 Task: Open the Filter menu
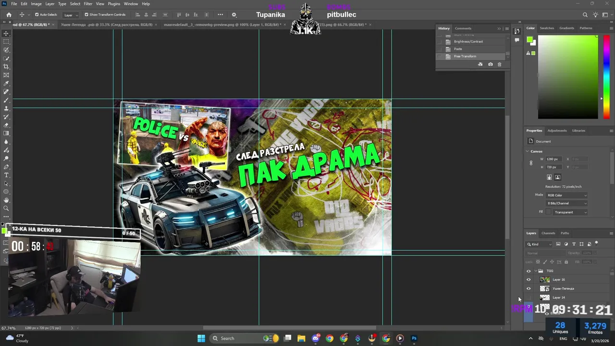click(88, 4)
